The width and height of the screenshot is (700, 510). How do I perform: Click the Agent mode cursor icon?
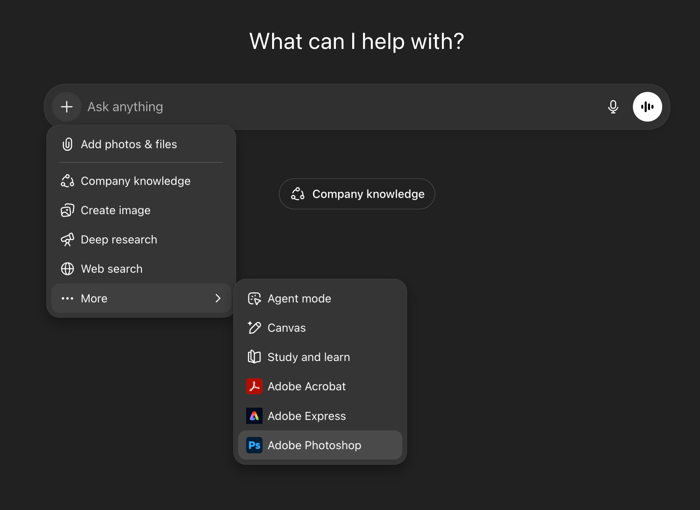pyautogui.click(x=254, y=298)
